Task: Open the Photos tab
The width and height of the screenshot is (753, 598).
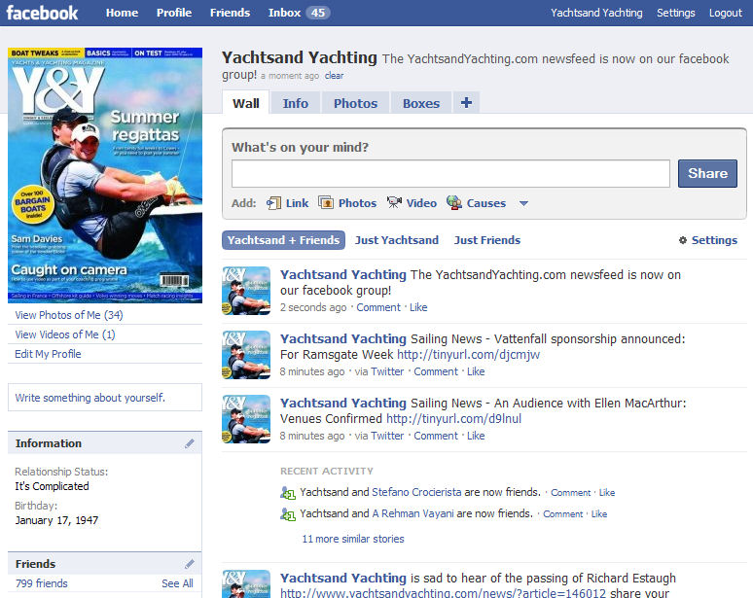Action: [355, 103]
